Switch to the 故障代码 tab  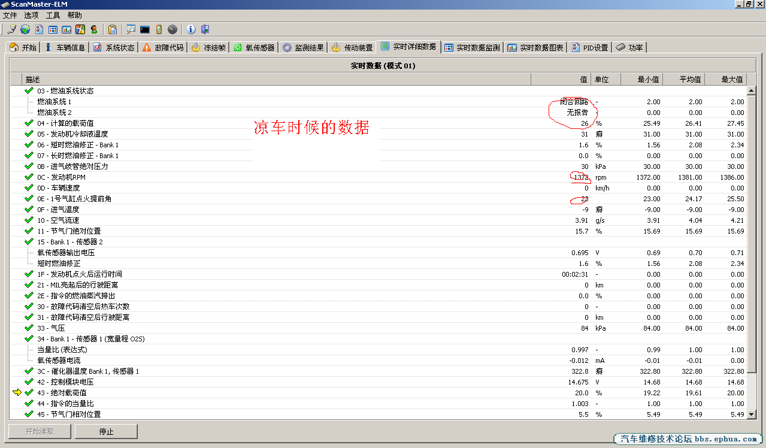tap(163, 47)
